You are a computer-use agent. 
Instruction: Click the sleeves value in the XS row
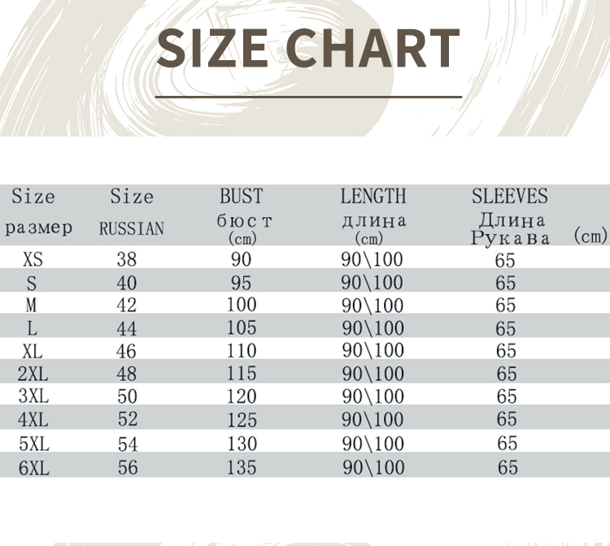[x=506, y=260]
